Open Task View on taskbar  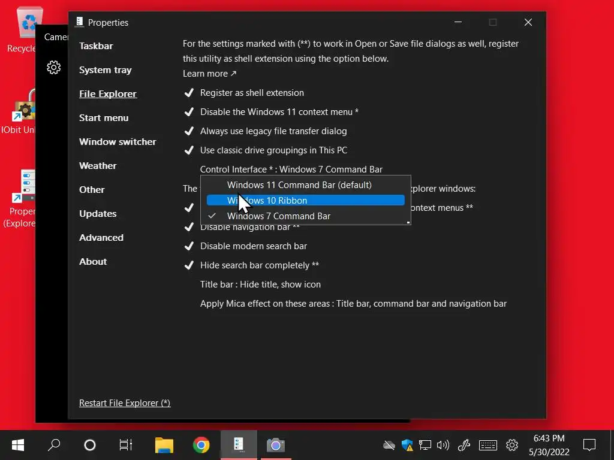[126, 445]
